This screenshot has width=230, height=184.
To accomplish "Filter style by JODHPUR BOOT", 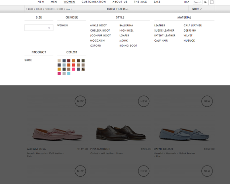I will [100, 36].
